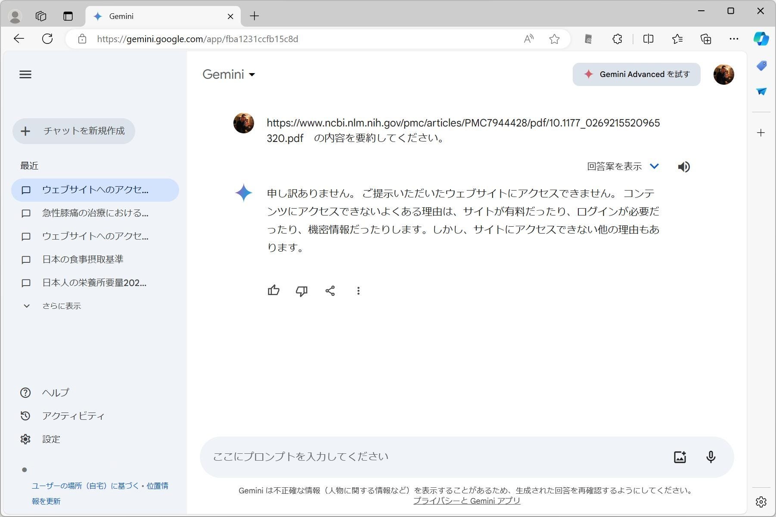Image resolution: width=776 pixels, height=517 pixels.
Task: Listen to the response with speaker icon
Action: [684, 167]
